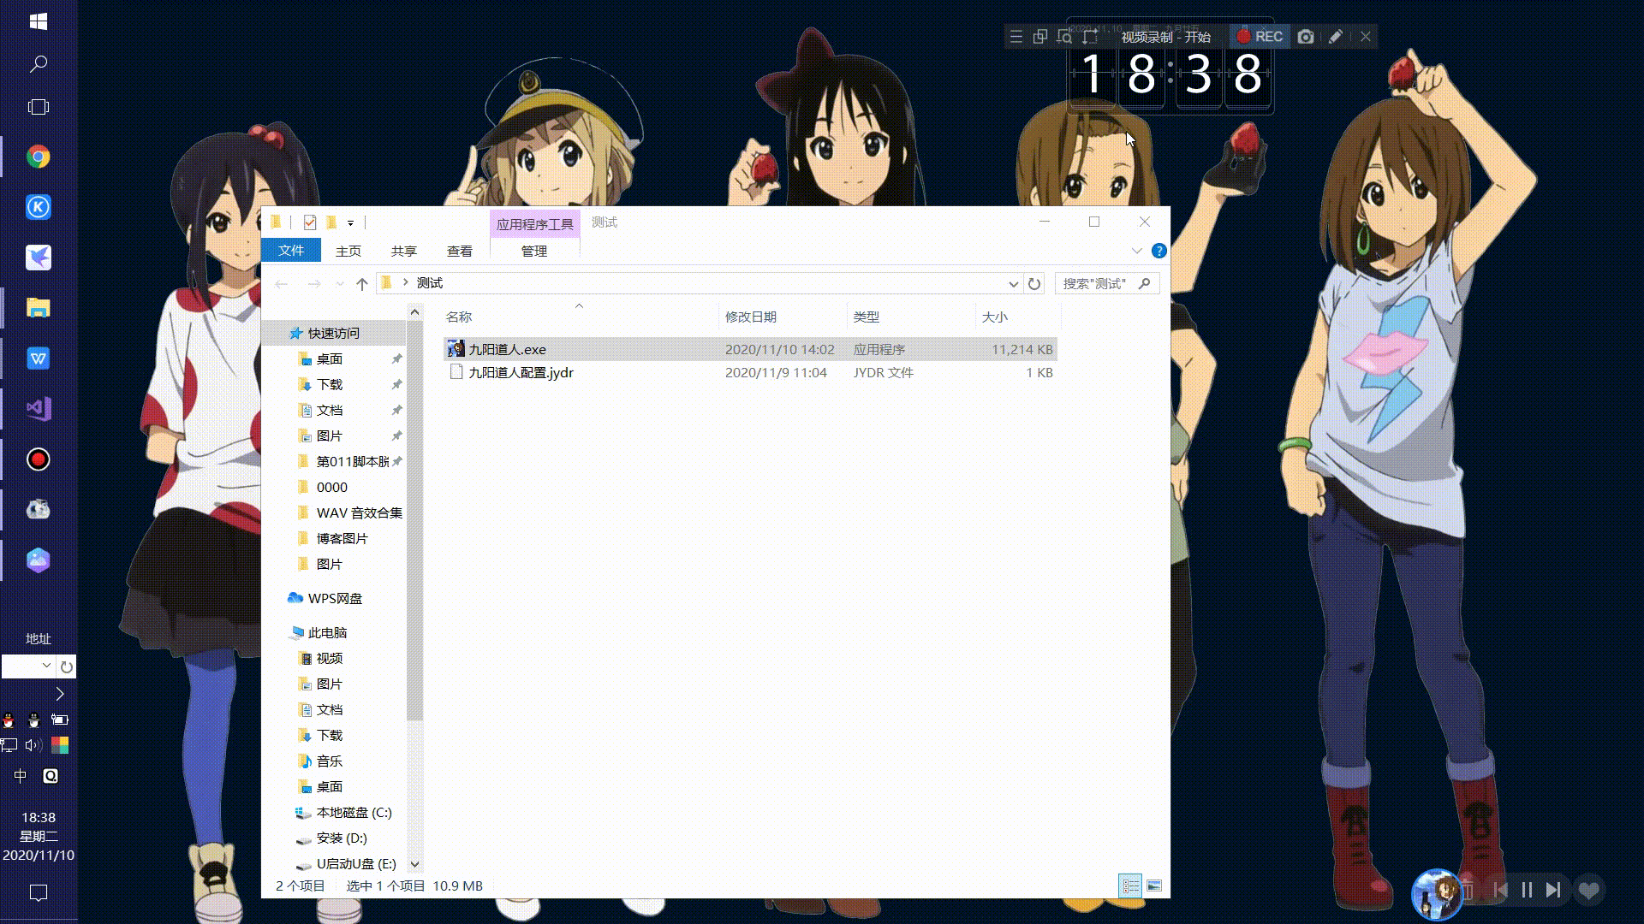Select the 应用程序工具 contextual tab
Screen dimensions: 1644x924
(x=535, y=224)
